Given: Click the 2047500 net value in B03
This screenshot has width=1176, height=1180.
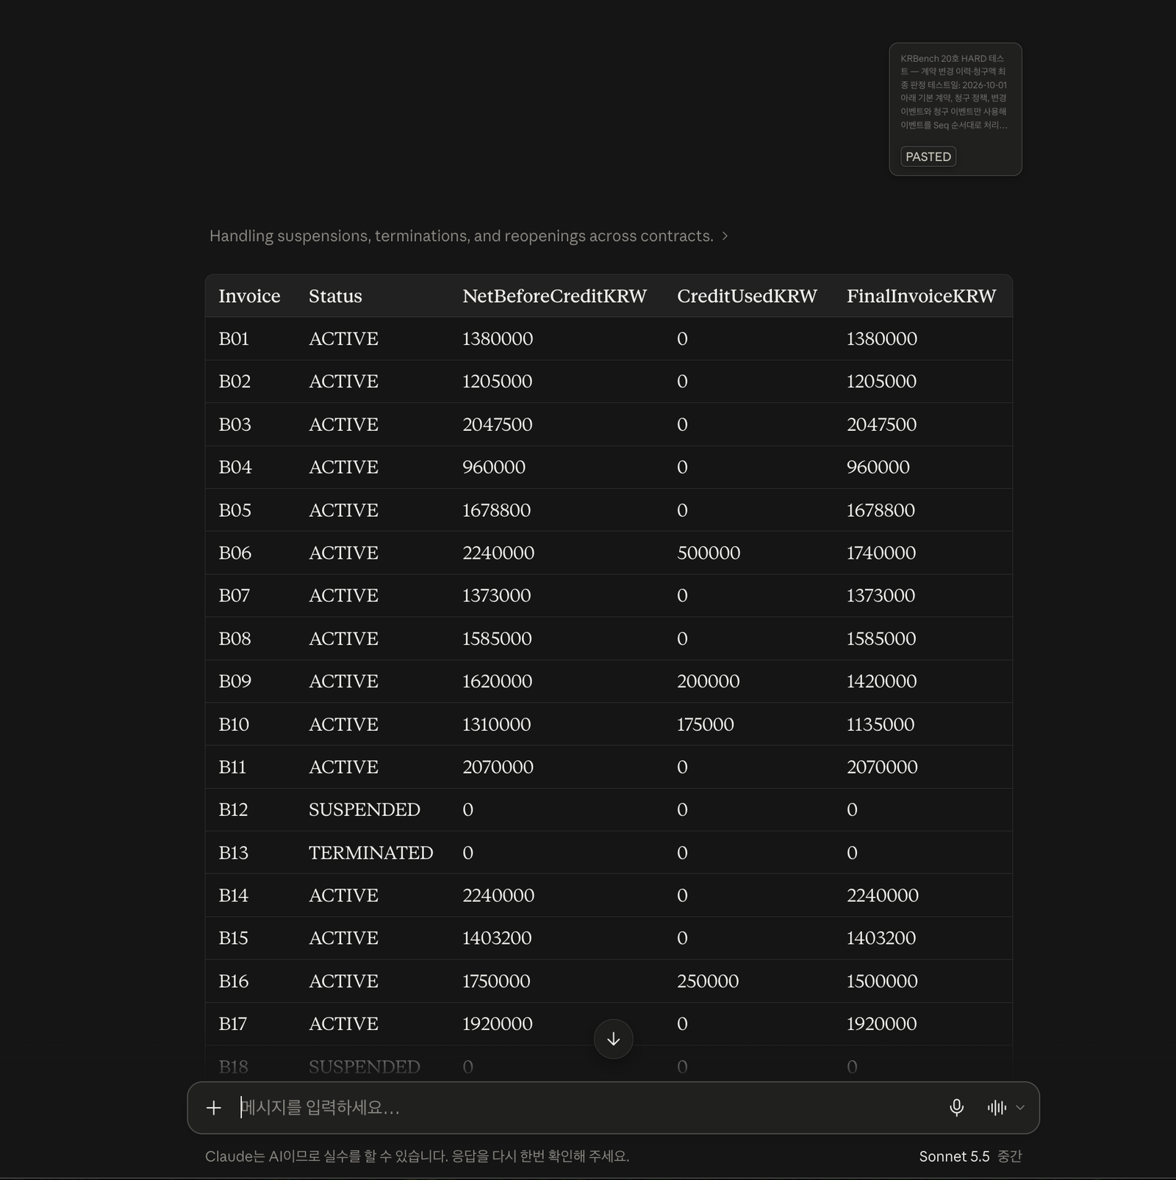Looking at the screenshot, I should click(x=498, y=425).
